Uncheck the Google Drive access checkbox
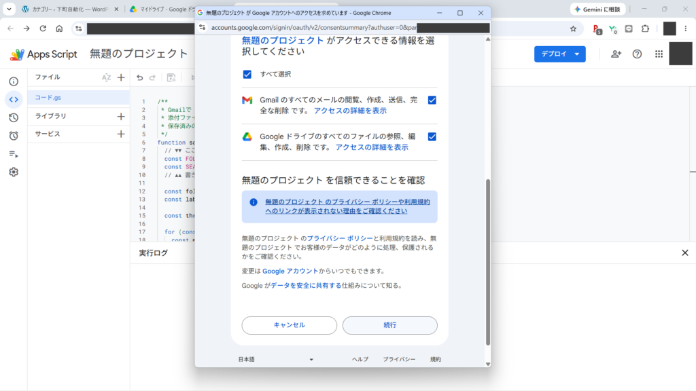 point(432,136)
